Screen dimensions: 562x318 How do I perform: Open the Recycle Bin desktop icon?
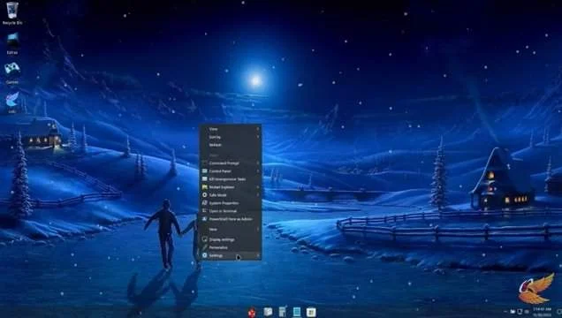[x=12, y=13]
